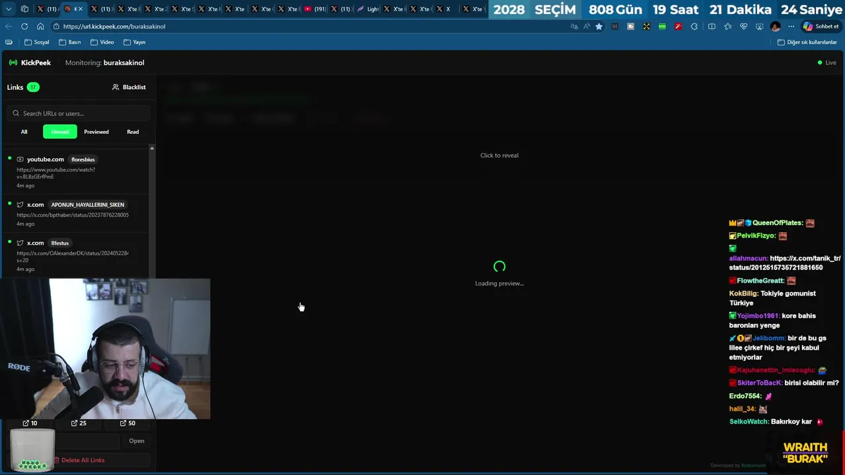Click the llfestus user tag
The image size is (845, 475).
60,243
